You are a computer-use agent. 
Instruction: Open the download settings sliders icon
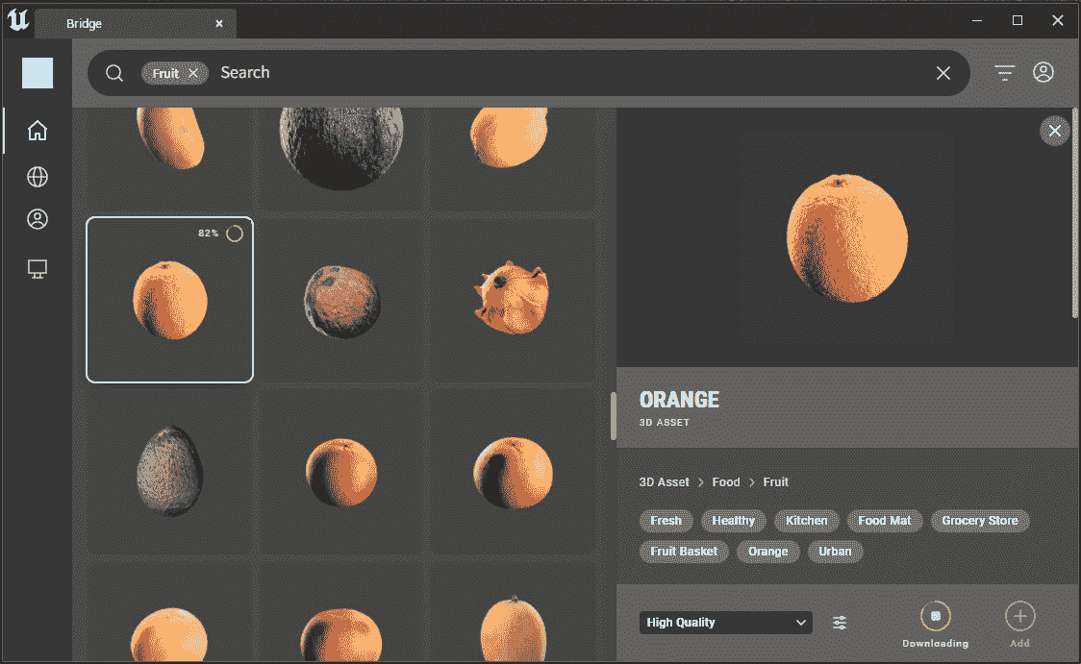pyautogui.click(x=839, y=622)
